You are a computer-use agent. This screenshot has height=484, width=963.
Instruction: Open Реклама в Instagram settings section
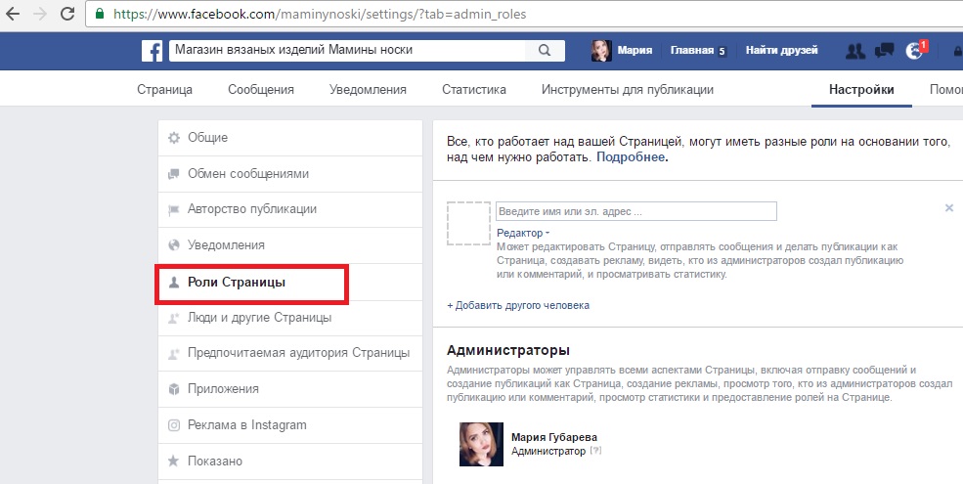246,425
